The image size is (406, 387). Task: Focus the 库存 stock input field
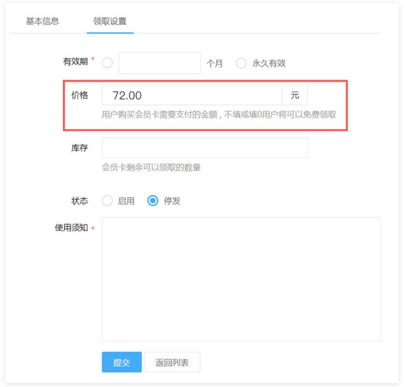(x=205, y=148)
